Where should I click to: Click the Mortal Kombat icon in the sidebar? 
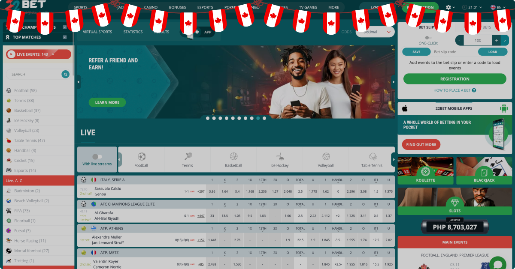tap(9, 250)
